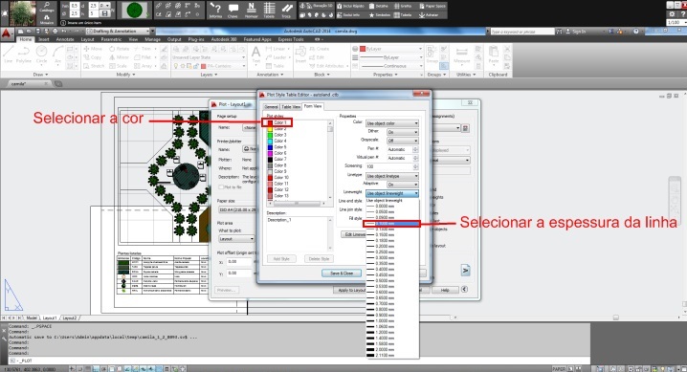
Task: Switch to the Table View tab
Action: tap(291, 107)
